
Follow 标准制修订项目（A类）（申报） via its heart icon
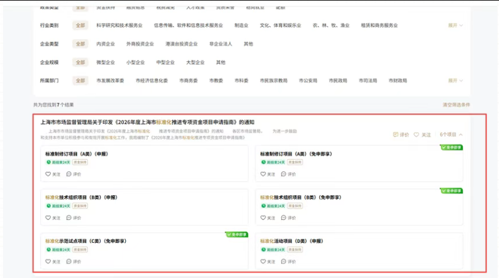point(48,174)
